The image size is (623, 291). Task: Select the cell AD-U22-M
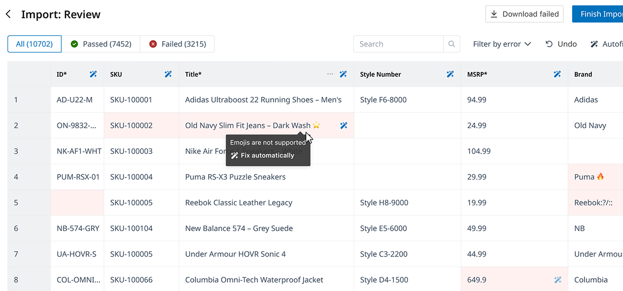click(77, 100)
